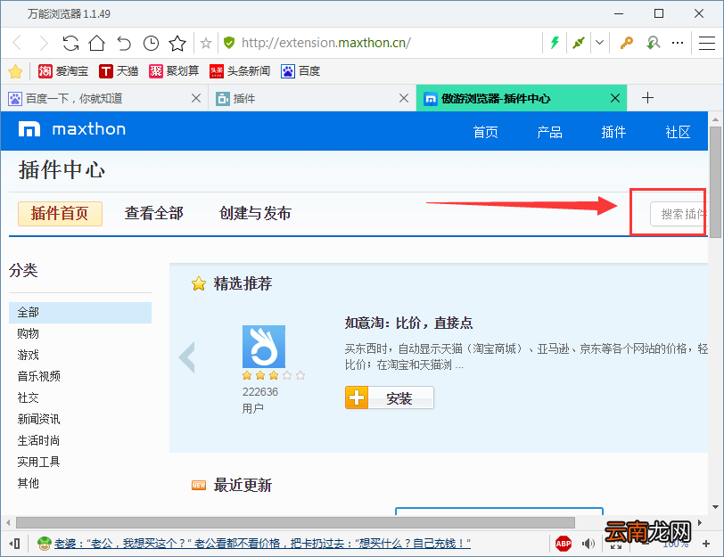This screenshot has width=724, height=557.
Task: Install the 如意淘 plugin
Action: 390,397
